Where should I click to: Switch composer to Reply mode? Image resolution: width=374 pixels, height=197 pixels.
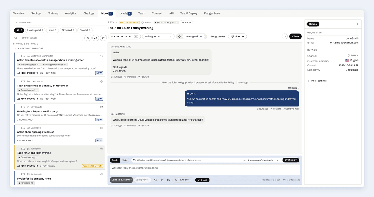115,160
